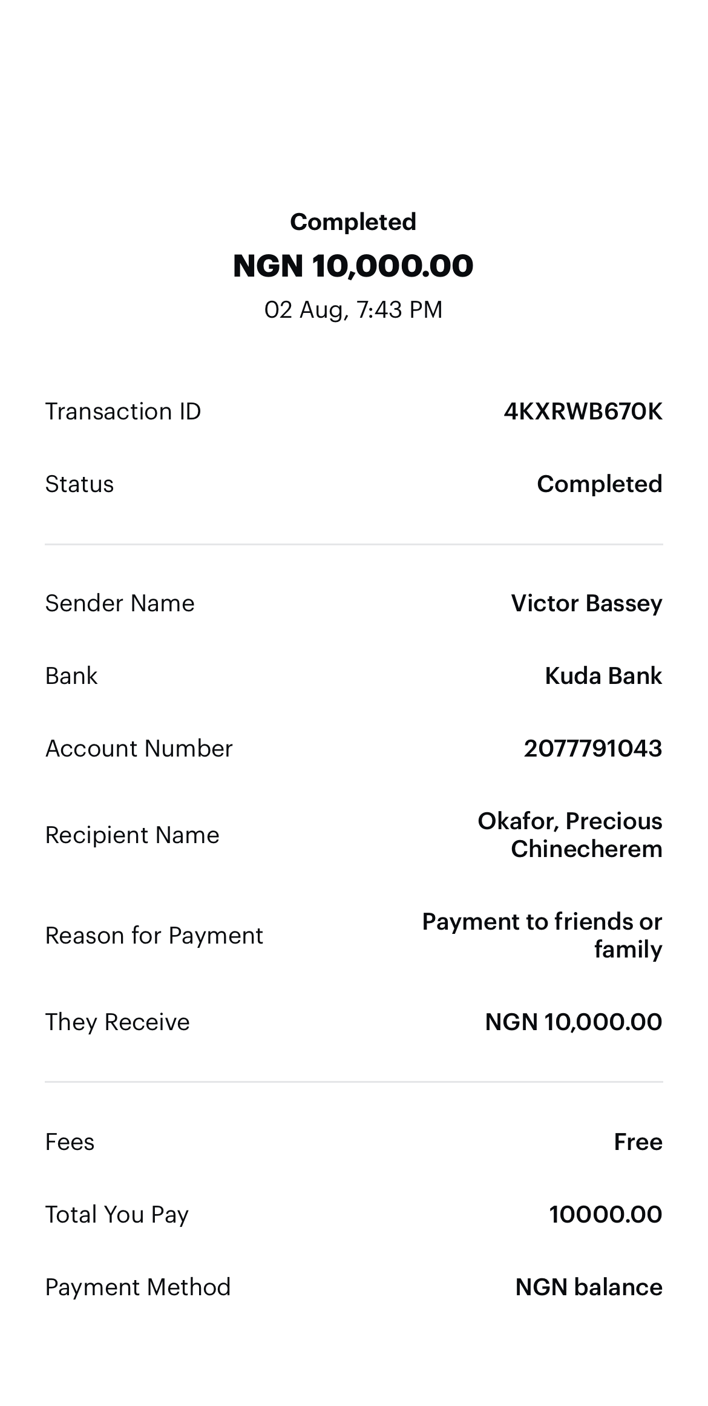Select the Kuda Bank value
Image resolution: width=708 pixels, height=1406 pixels.
coord(603,676)
